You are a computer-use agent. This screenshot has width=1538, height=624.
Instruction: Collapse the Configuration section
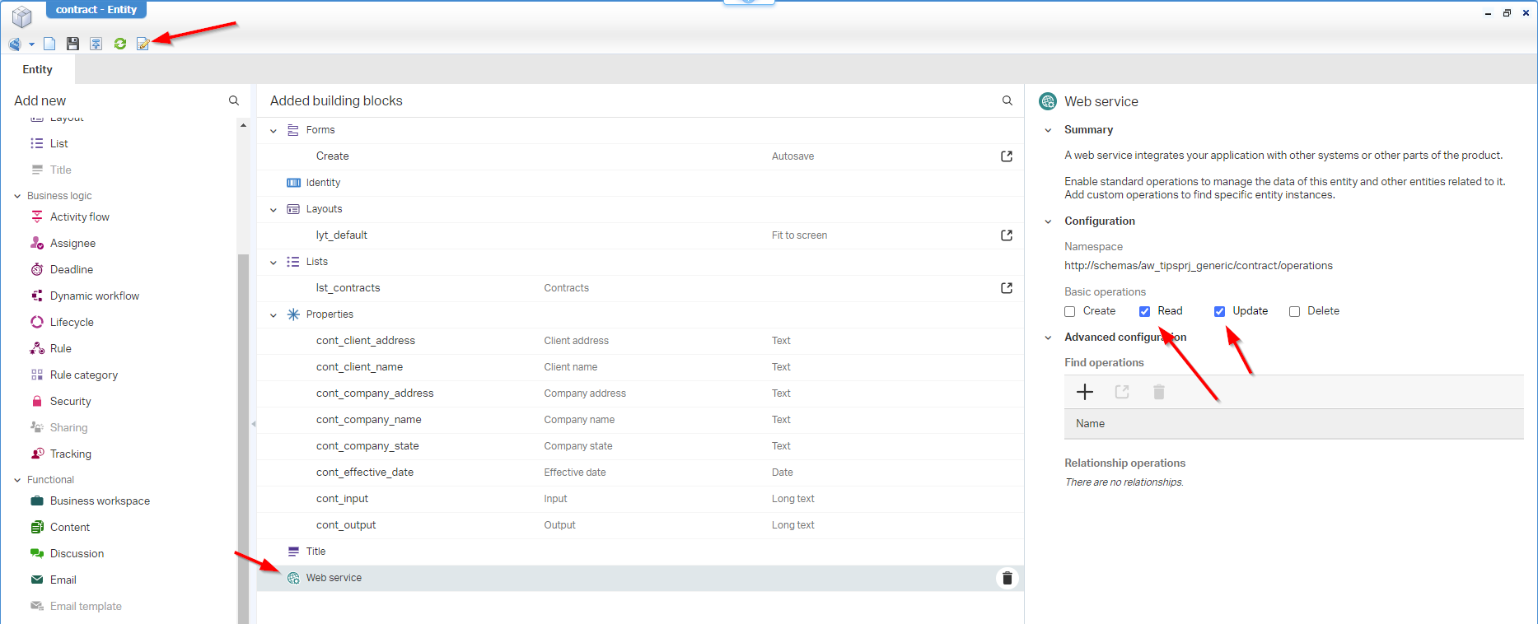[x=1048, y=221]
